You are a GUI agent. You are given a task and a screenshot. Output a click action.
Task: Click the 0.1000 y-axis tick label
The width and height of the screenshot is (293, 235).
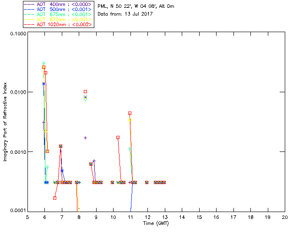click(18, 34)
